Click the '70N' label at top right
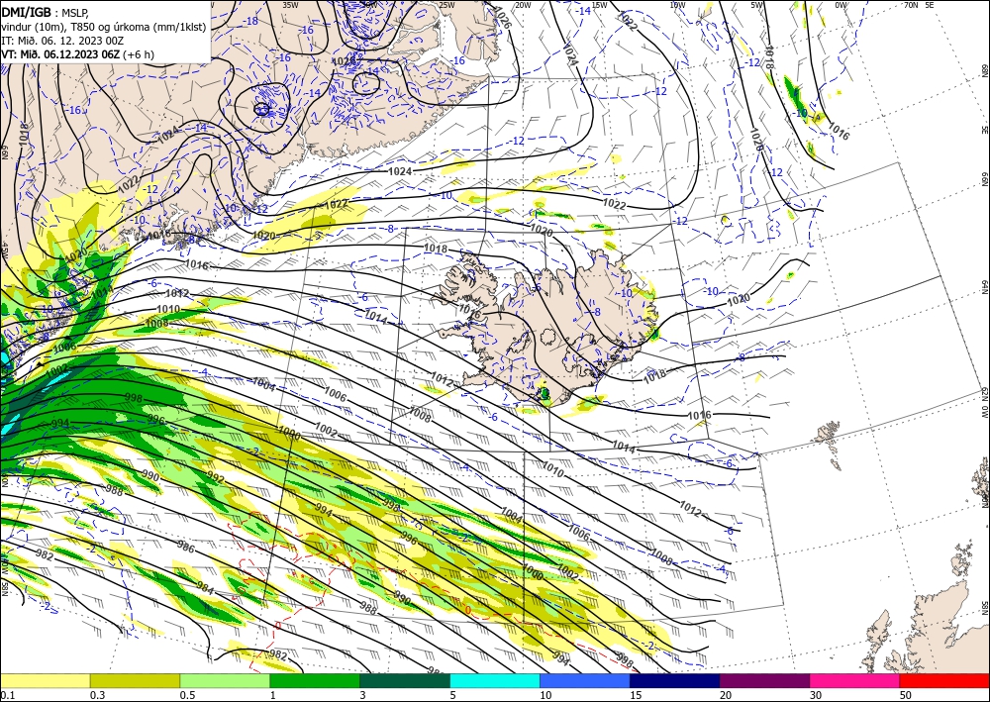 [911, 5]
